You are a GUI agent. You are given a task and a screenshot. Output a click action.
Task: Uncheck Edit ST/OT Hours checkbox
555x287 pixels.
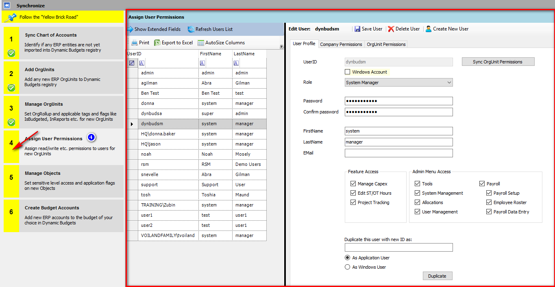[353, 193]
